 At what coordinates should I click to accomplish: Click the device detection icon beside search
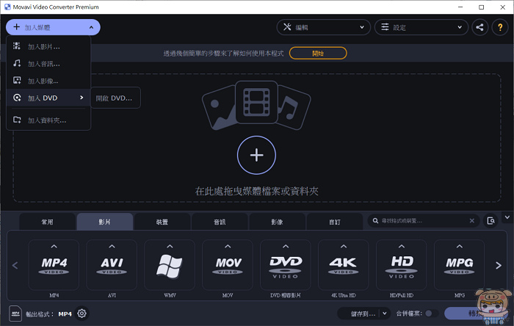[x=491, y=221]
